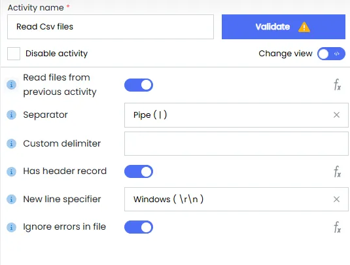Toggle Read files from previous activity switch
The height and width of the screenshot is (265, 350).
click(139, 85)
